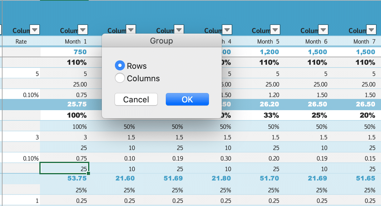Expand filter arrow above Month 5

point(275,30)
